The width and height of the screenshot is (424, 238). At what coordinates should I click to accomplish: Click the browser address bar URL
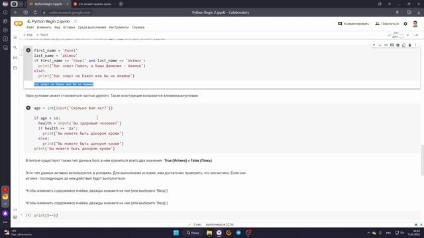pos(70,13)
